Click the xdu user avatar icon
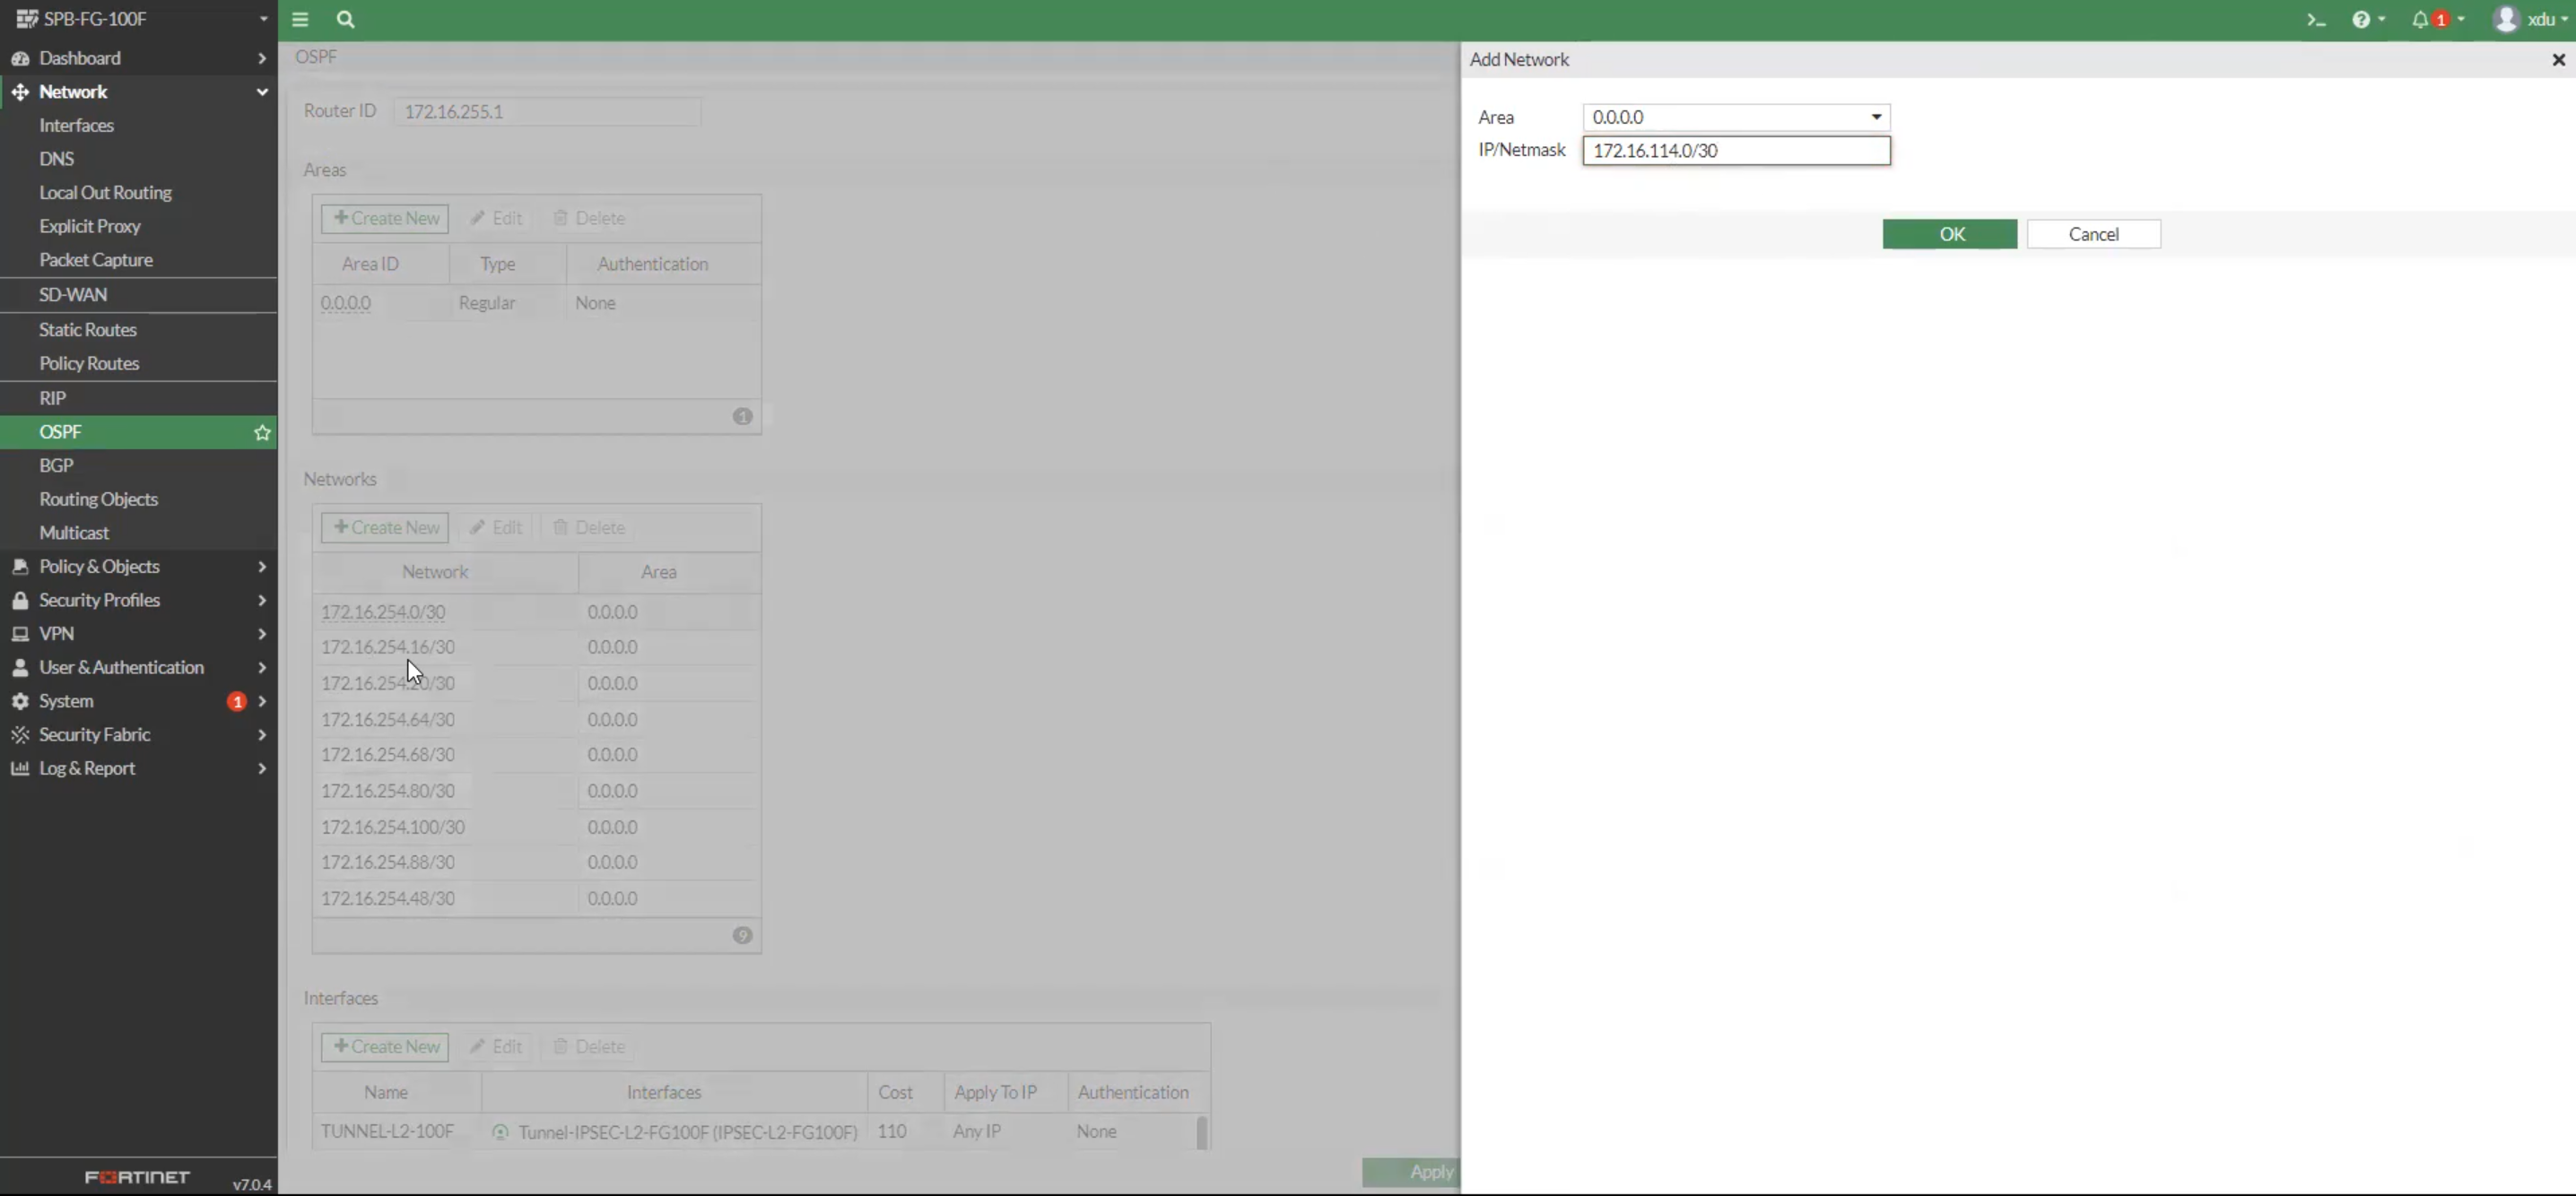2576x1196 pixels. pos(2505,19)
